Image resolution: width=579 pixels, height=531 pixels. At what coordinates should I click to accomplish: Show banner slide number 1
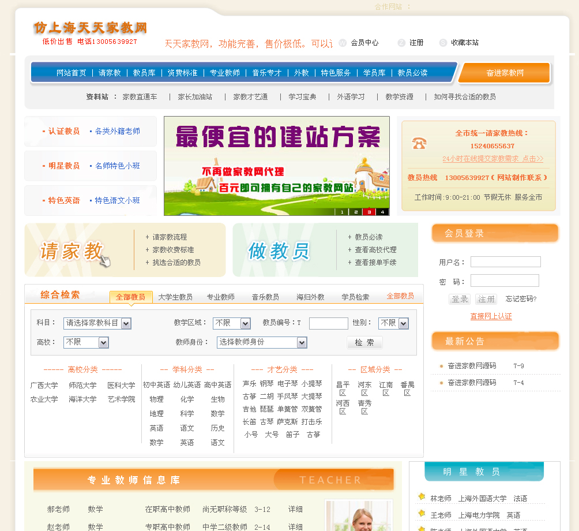(x=342, y=212)
